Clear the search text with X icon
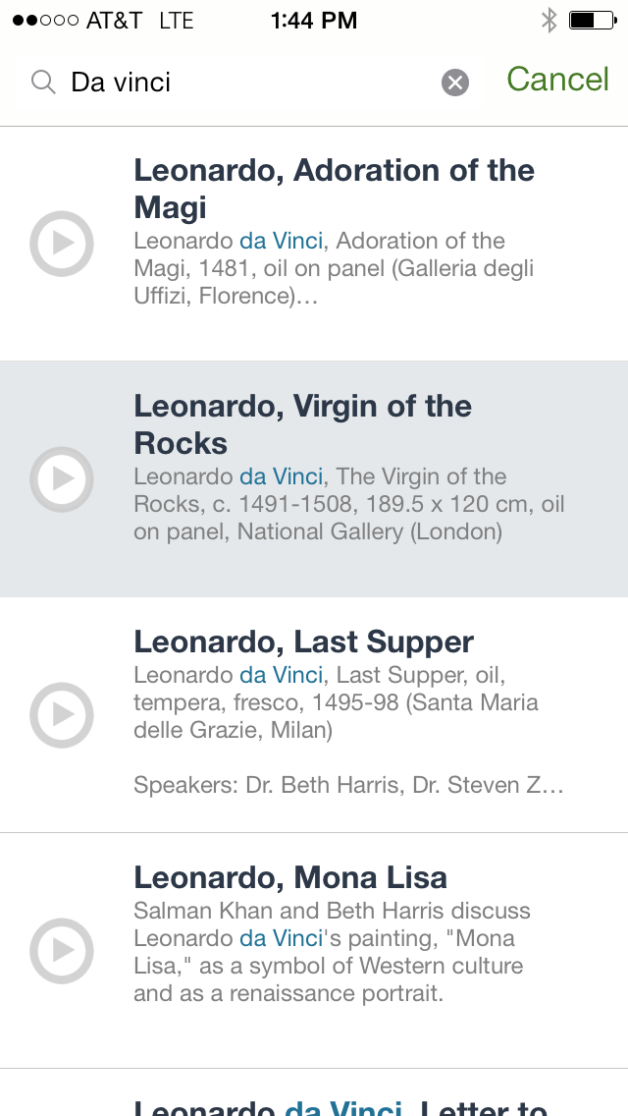The image size is (628, 1116). point(454,84)
